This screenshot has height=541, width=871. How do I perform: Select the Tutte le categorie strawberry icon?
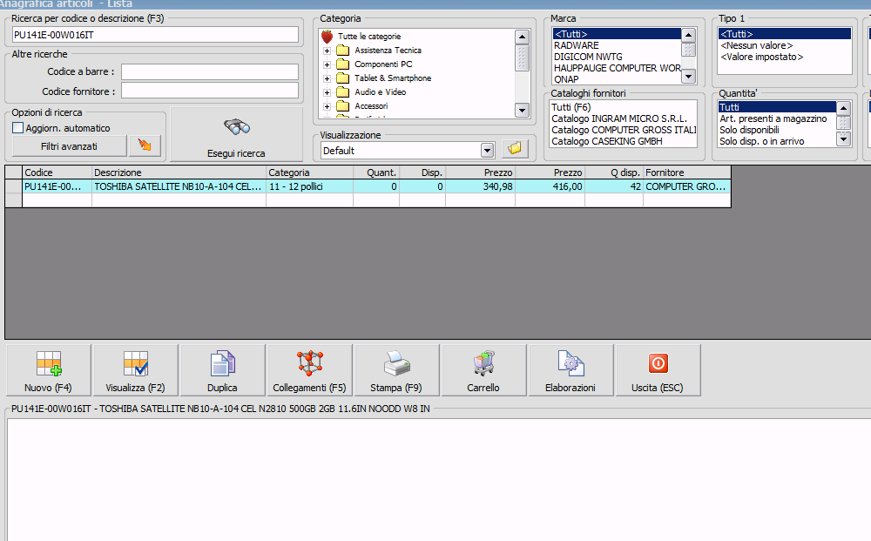(x=327, y=37)
